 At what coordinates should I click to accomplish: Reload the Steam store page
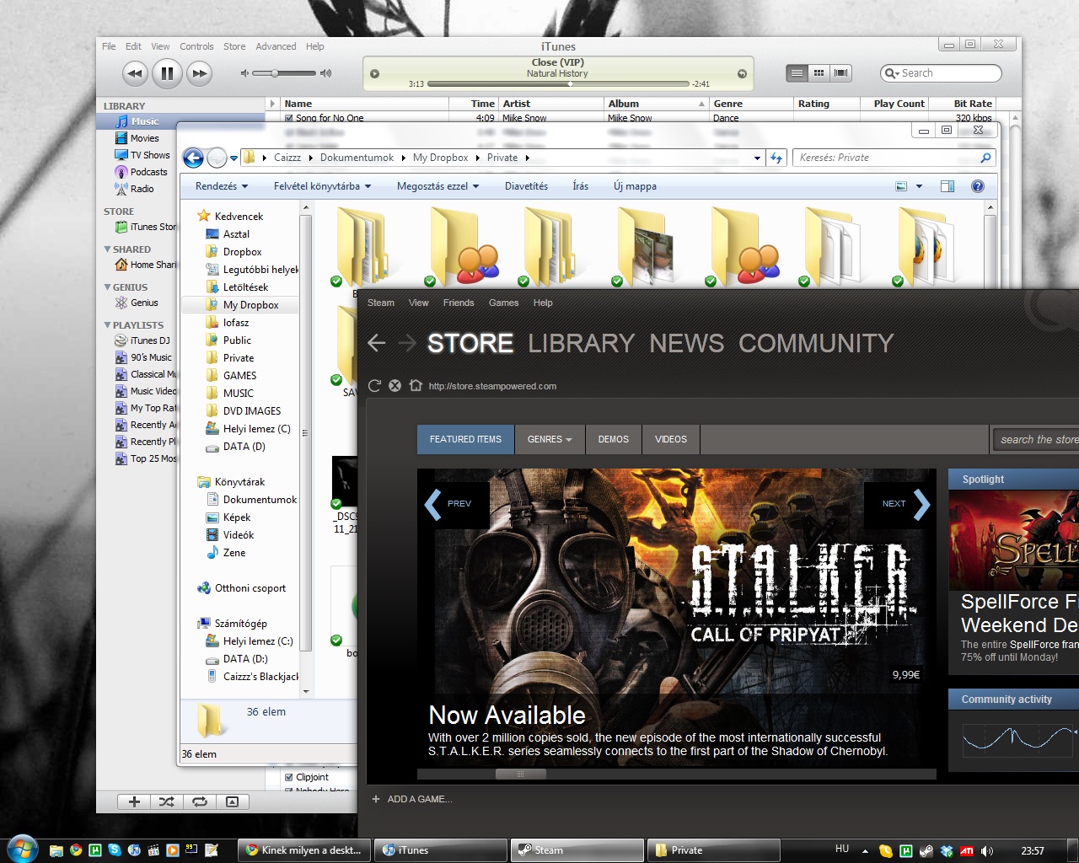374,385
